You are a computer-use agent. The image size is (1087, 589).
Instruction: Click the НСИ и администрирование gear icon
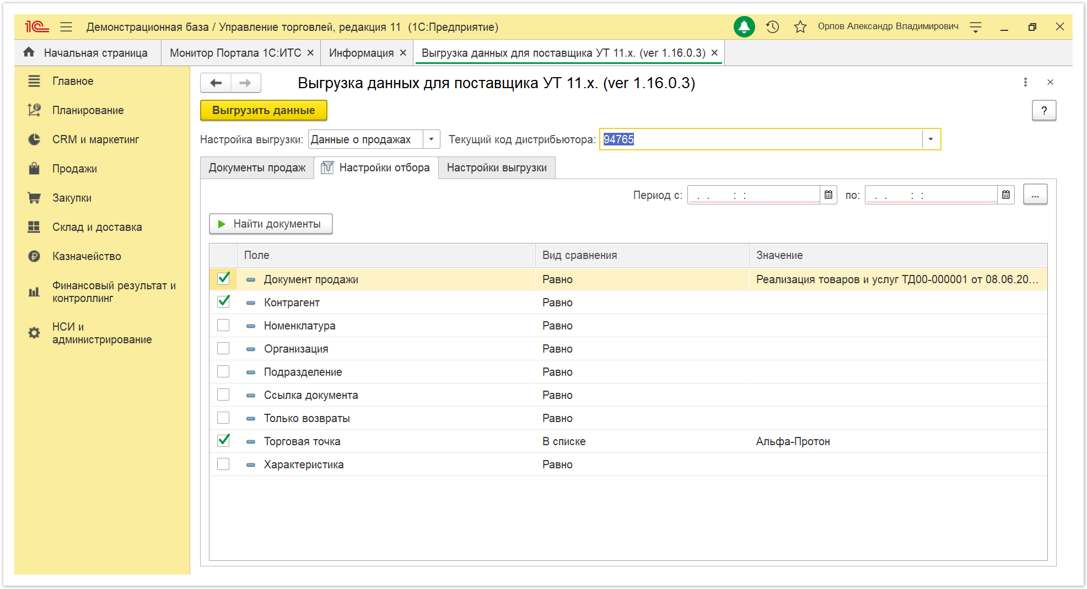(34, 333)
